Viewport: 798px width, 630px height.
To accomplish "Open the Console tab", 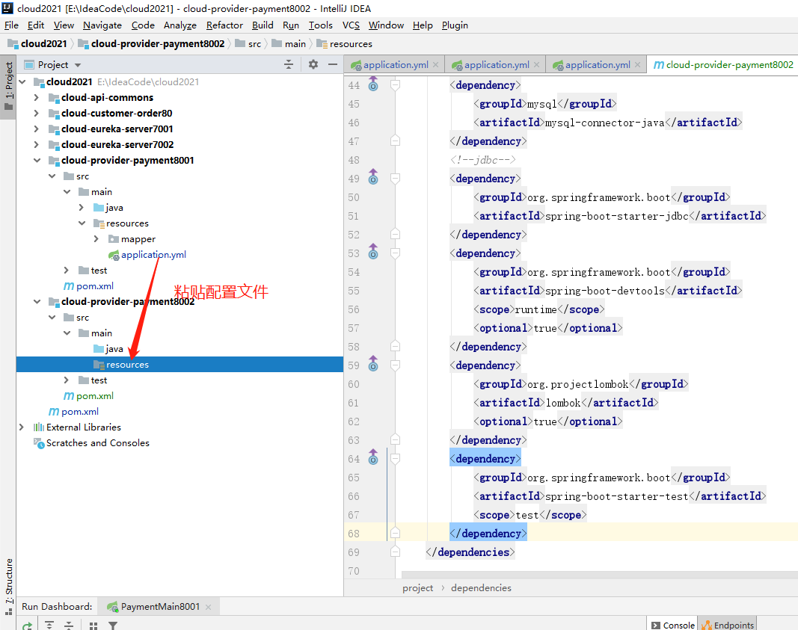I will [x=673, y=625].
